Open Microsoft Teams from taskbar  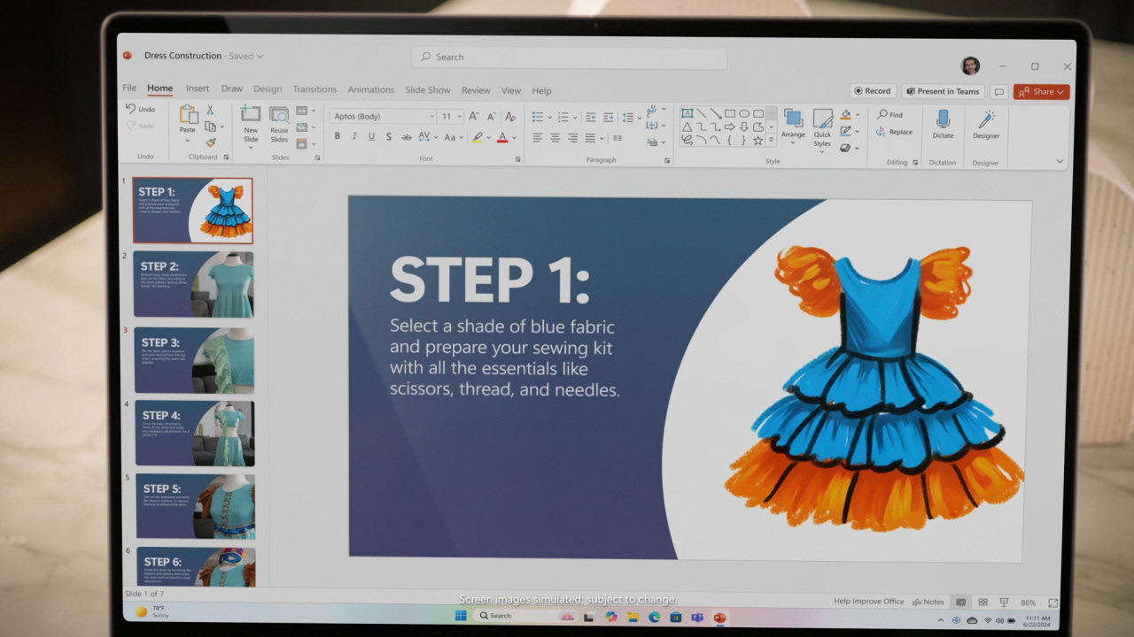point(697,617)
